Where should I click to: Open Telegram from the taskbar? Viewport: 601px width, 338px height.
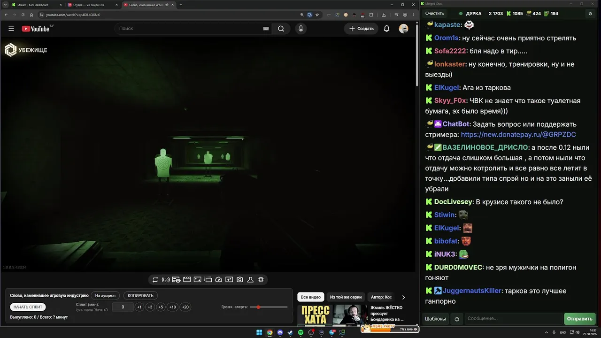pyautogui.click(x=332, y=333)
